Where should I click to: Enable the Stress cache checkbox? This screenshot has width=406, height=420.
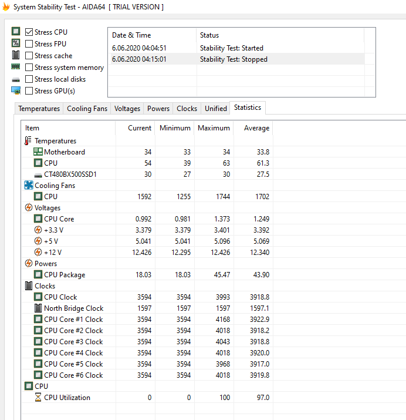[29, 55]
